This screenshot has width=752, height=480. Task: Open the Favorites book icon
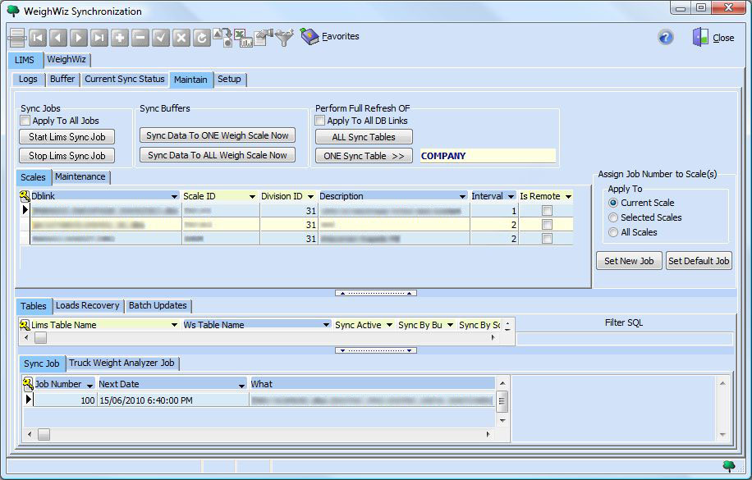click(310, 37)
